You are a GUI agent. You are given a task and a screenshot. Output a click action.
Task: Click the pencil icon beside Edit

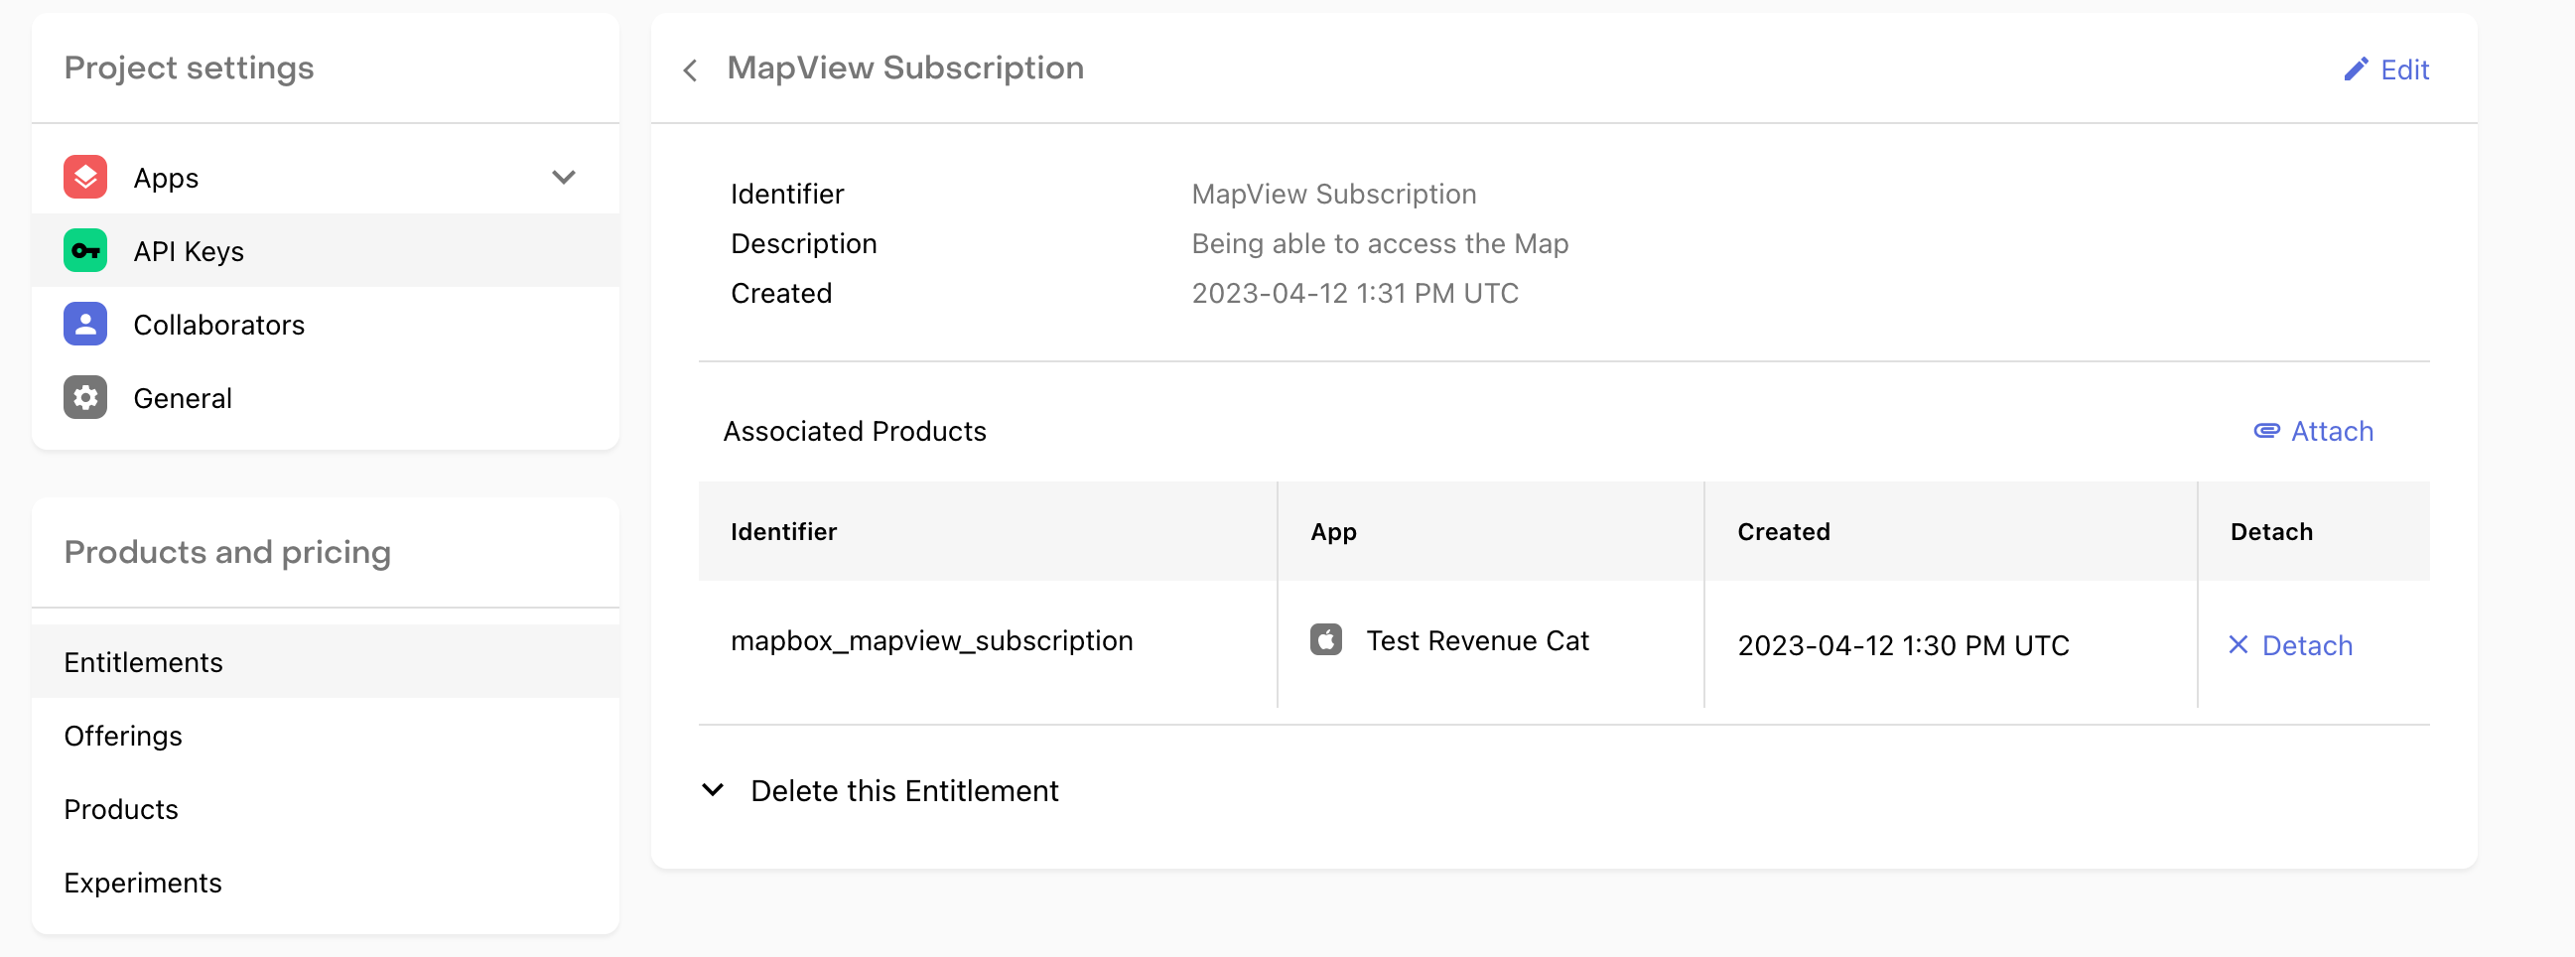(2355, 69)
